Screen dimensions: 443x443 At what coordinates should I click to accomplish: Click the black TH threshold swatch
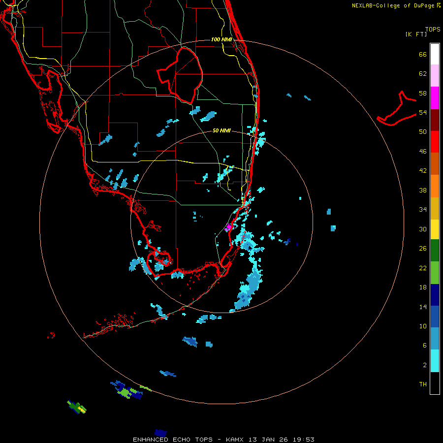pyautogui.click(x=435, y=383)
